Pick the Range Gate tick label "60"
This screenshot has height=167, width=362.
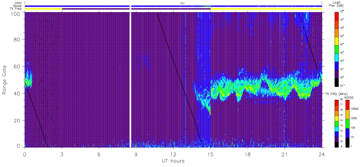click(x=16, y=67)
